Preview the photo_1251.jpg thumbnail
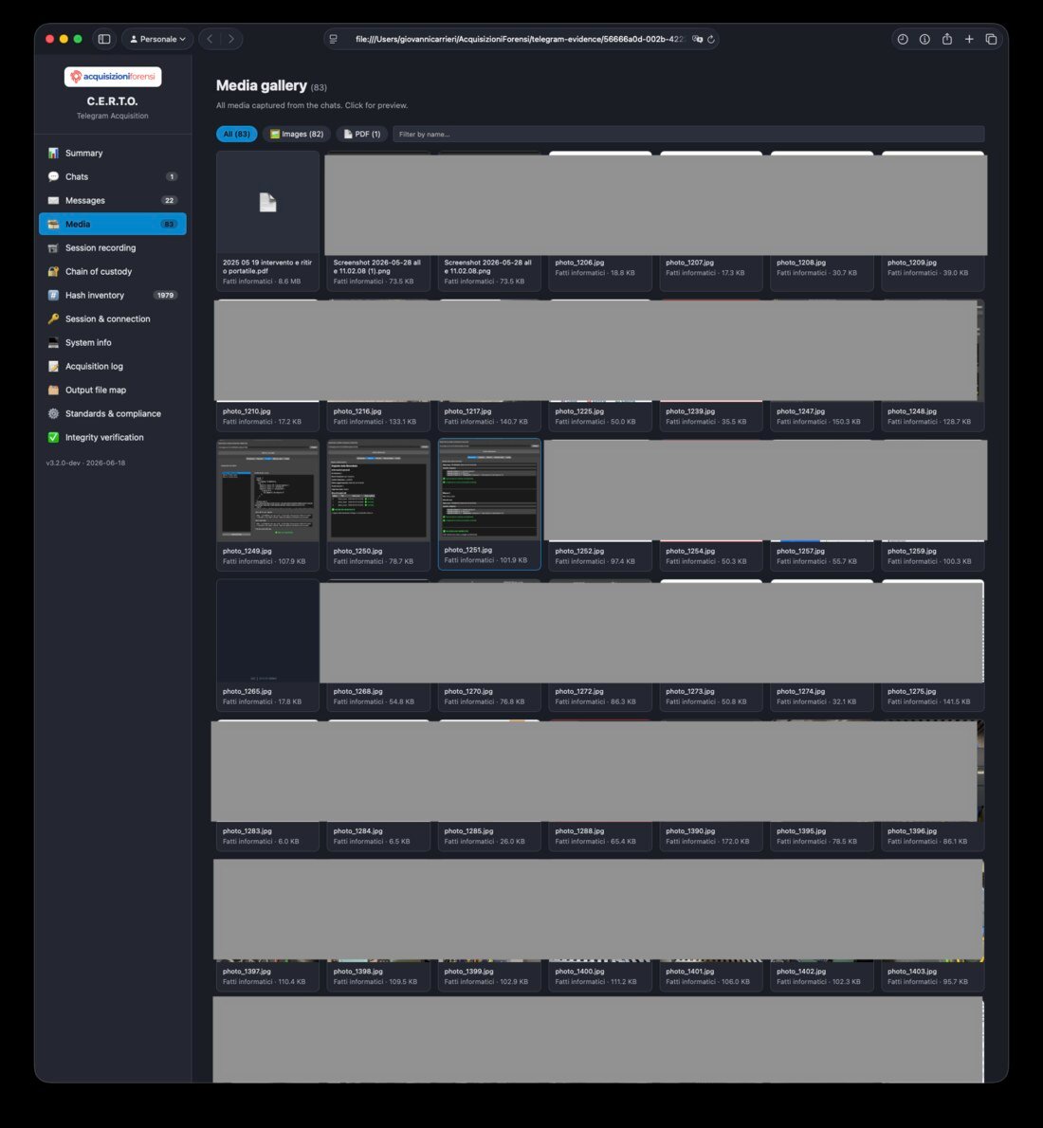1043x1128 pixels. [489, 489]
